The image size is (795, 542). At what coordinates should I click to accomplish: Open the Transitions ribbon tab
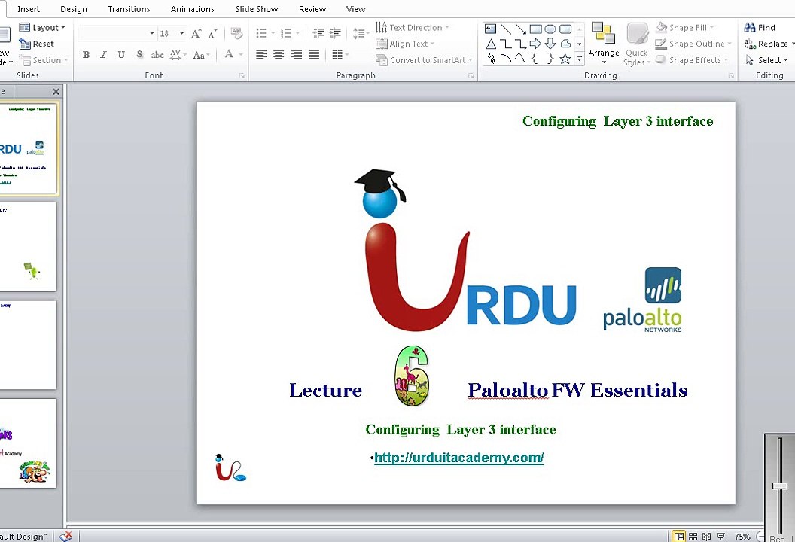(x=129, y=9)
